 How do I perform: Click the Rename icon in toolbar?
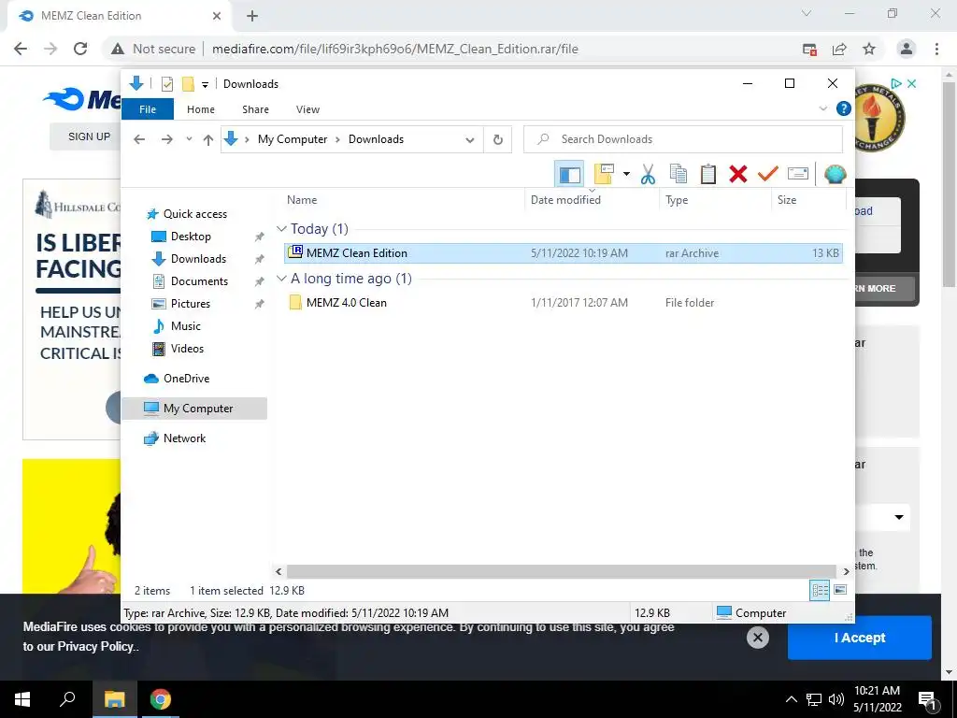[x=798, y=175]
